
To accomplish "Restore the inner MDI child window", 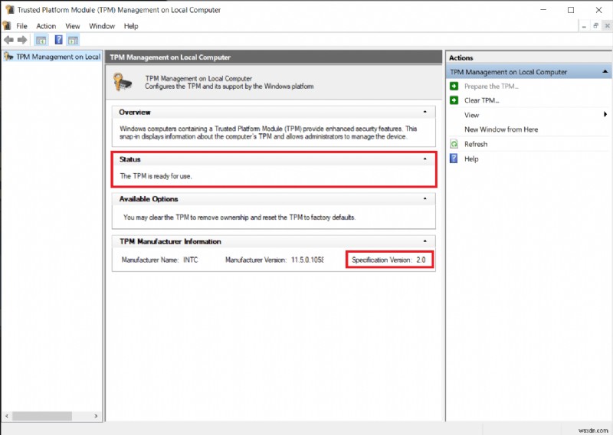I will pyautogui.click(x=595, y=26).
